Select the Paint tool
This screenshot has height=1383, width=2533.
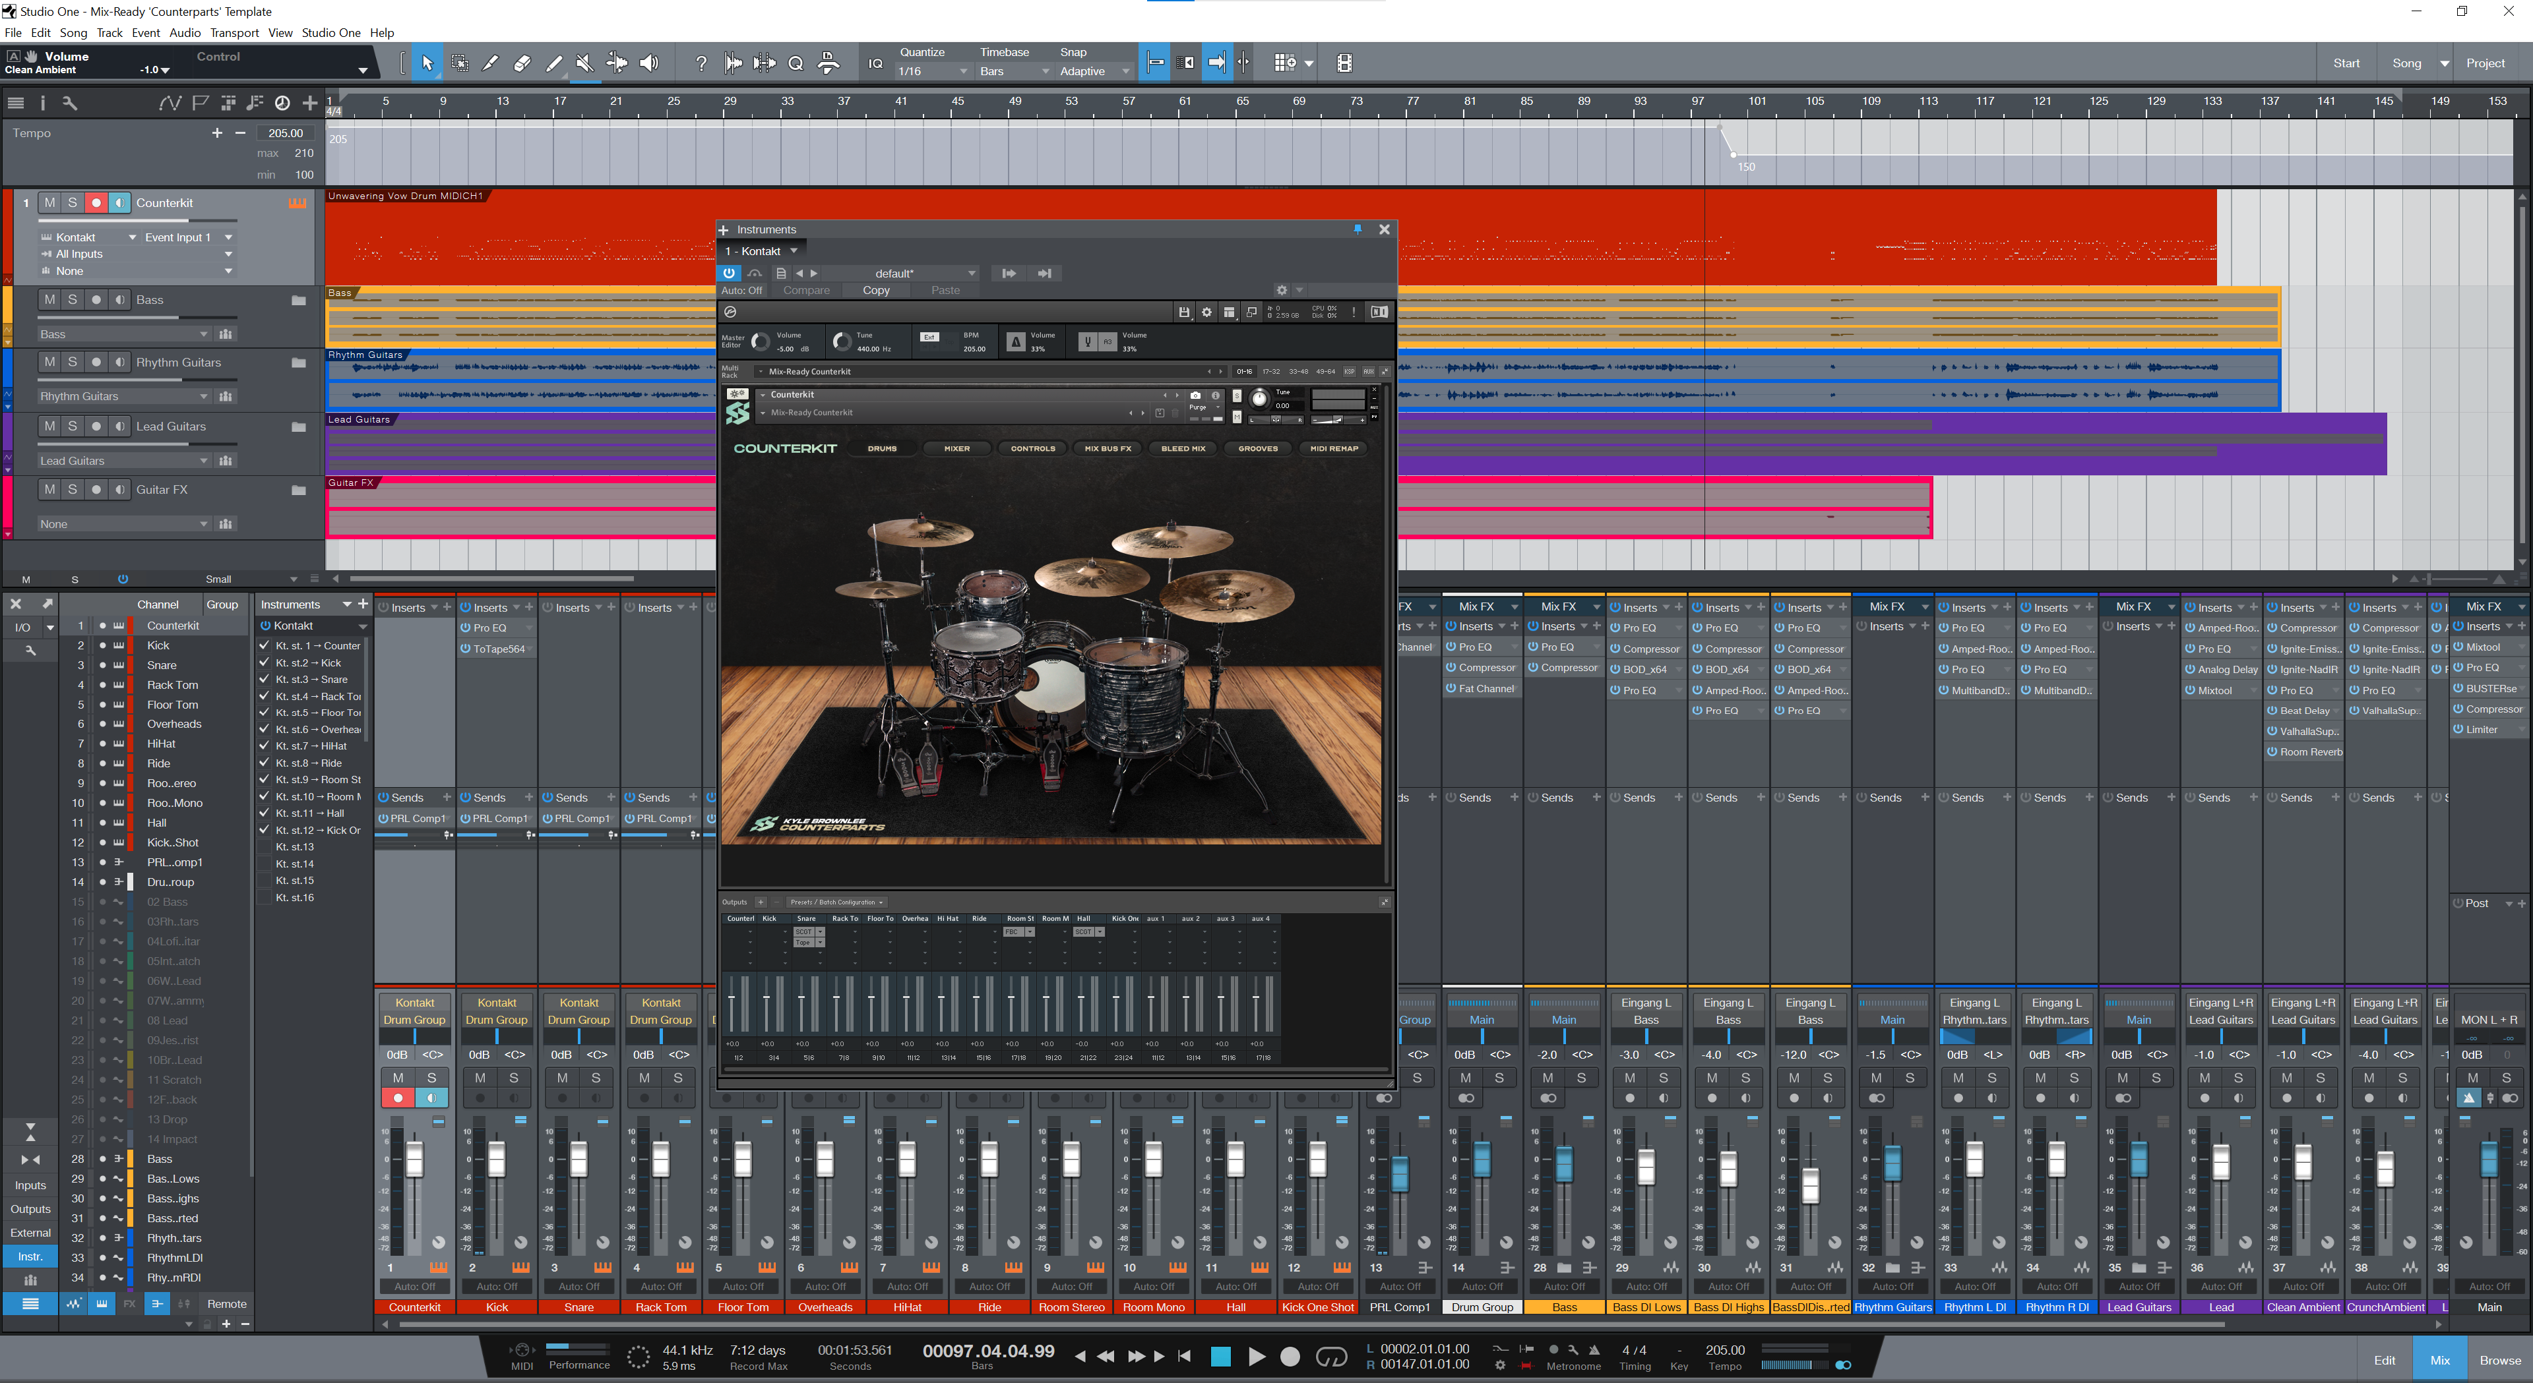pos(553,64)
